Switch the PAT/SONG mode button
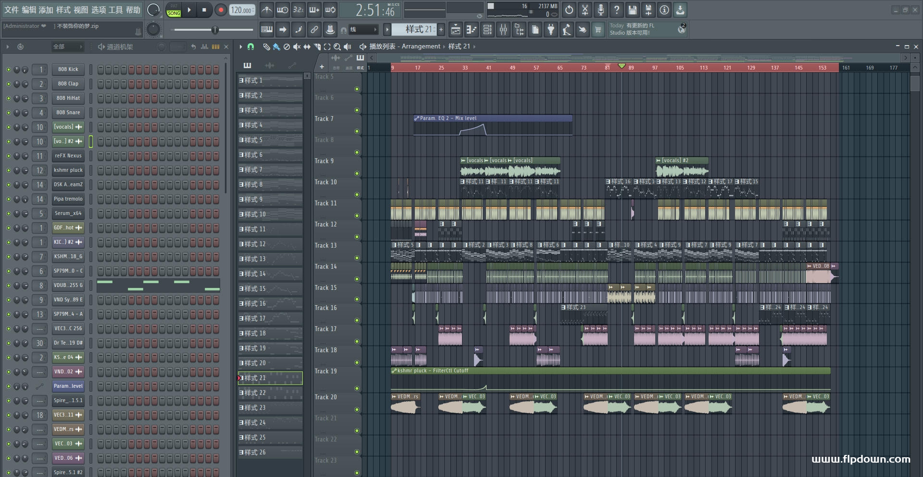Viewport: 923px width, 477px height. coord(174,10)
